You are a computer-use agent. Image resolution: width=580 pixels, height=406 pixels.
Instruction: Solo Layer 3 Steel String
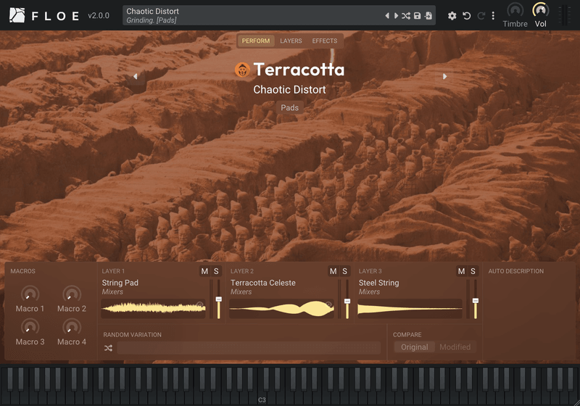(x=473, y=271)
